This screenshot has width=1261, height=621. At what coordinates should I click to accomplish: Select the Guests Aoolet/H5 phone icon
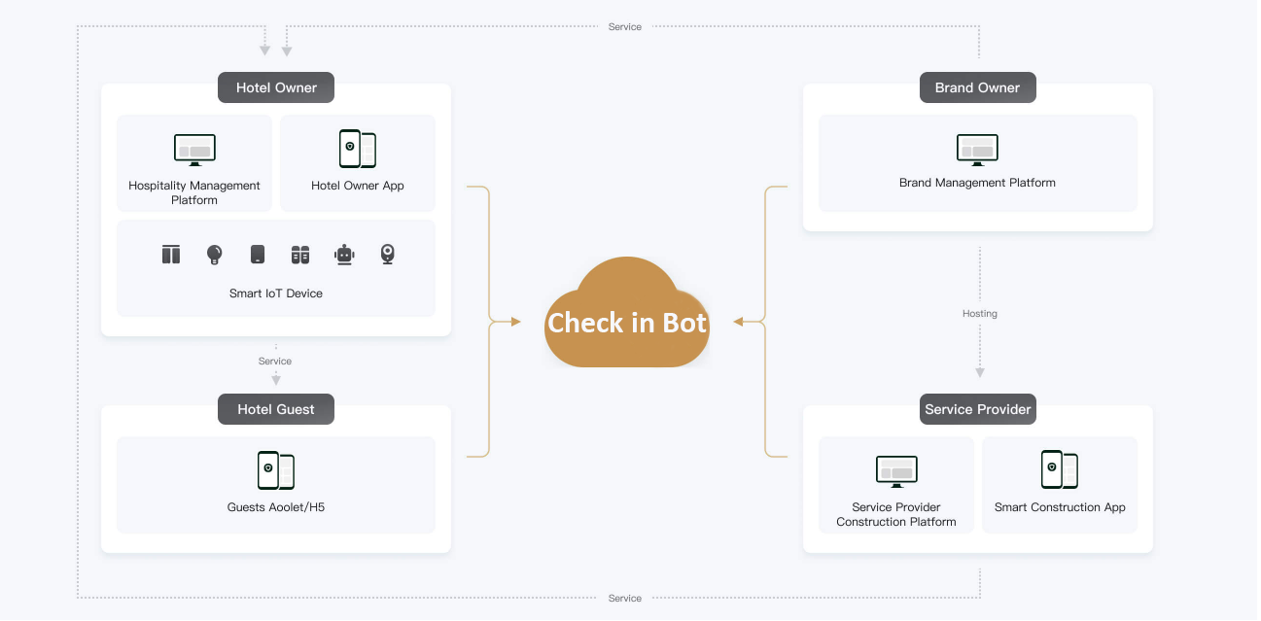pos(276,470)
